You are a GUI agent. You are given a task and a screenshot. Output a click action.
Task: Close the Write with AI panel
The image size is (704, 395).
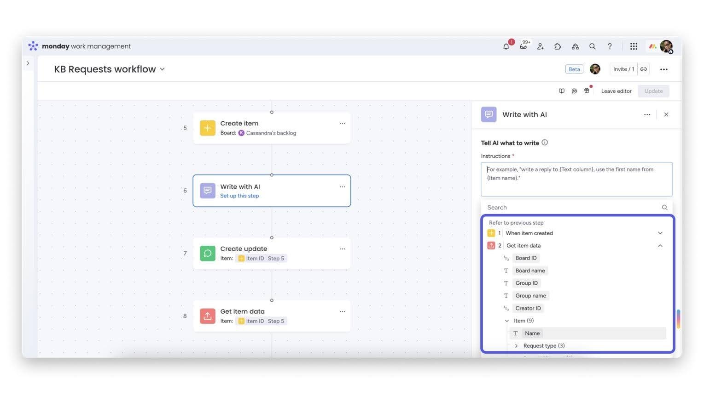666,115
